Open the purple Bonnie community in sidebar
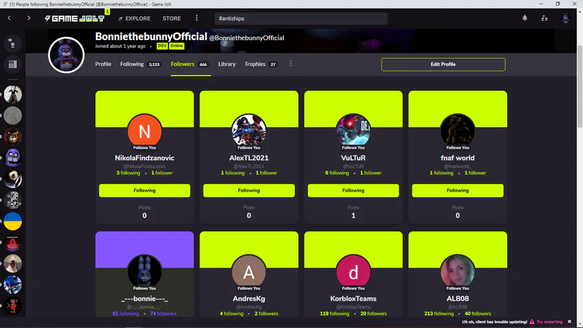The image size is (583, 328). click(x=13, y=158)
